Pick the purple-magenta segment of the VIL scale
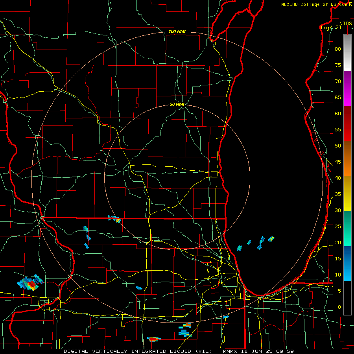The image size is (354, 354). coord(347,88)
